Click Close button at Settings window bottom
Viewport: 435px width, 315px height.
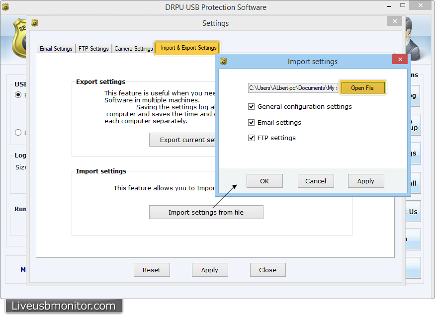pos(268,270)
